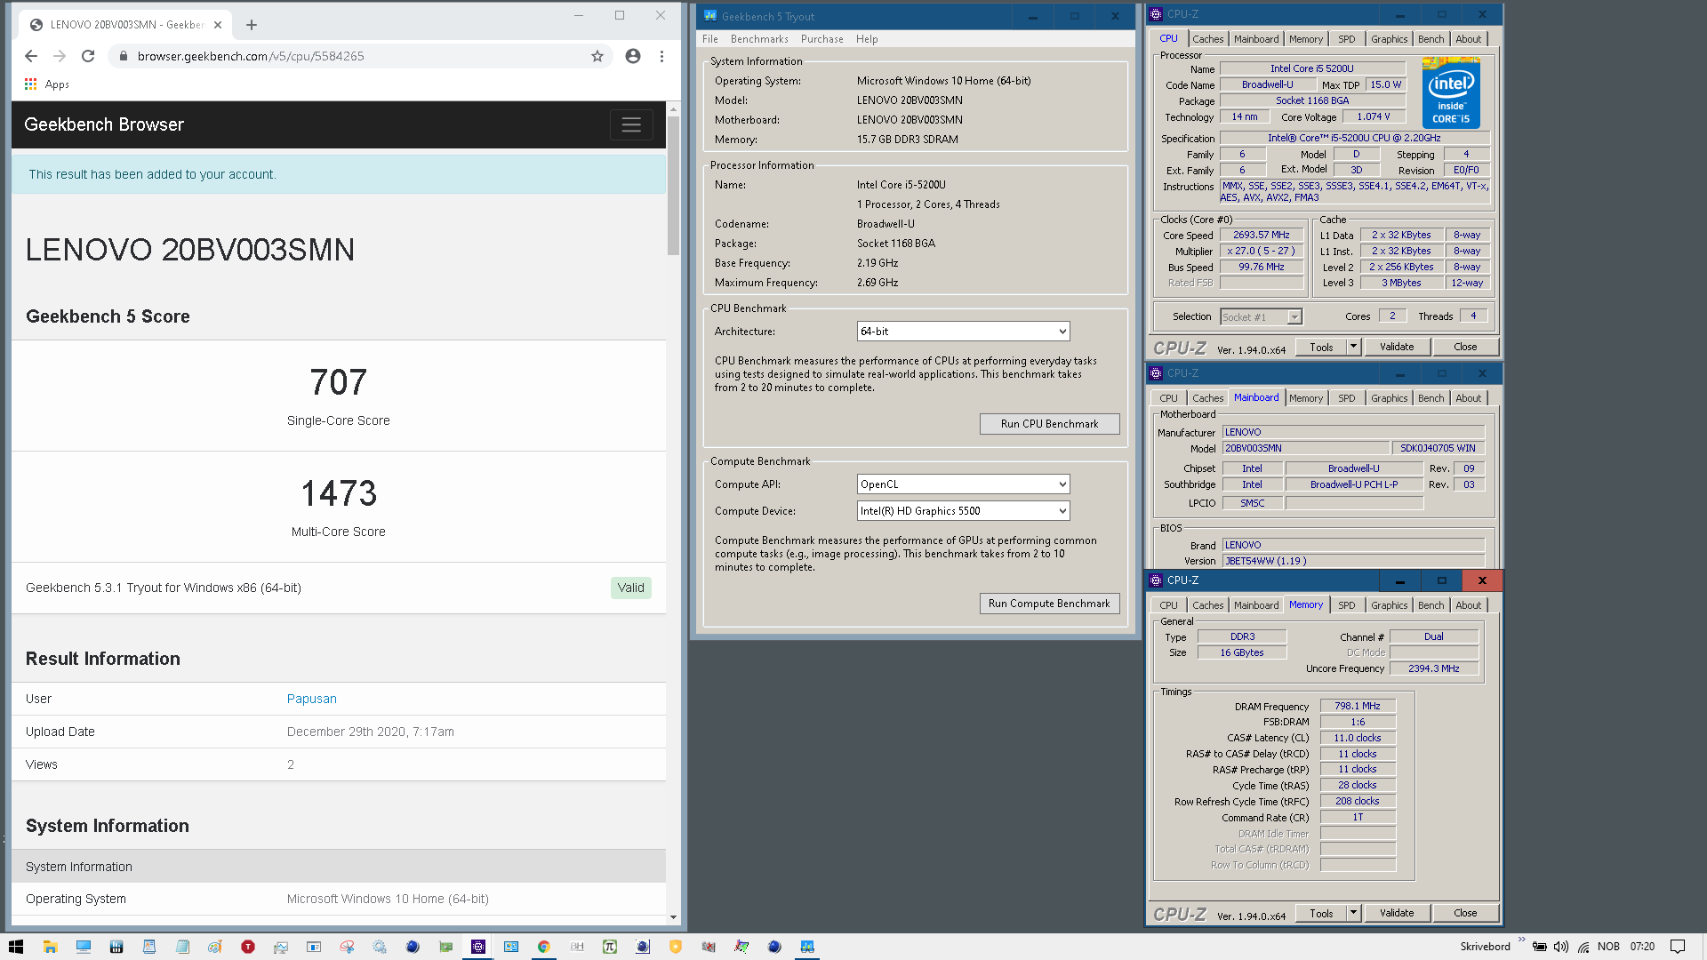Expand Tools arrow in top CPU-Z window
This screenshot has width=1707, height=960.
pyautogui.click(x=1353, y=347)
